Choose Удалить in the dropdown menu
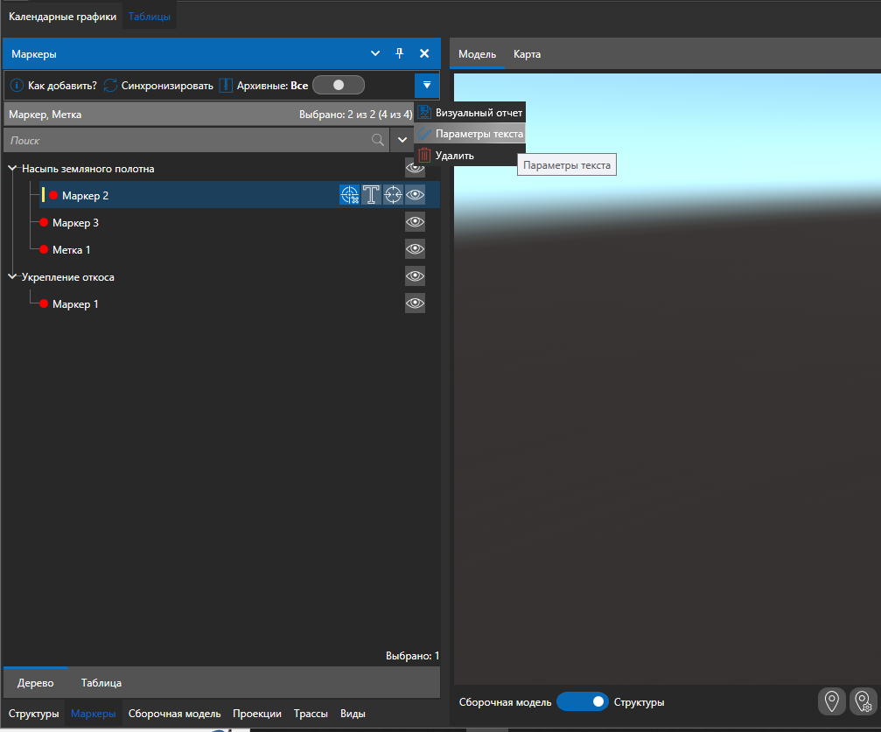This screenshot has width=881, height=732. pos(454,156)
